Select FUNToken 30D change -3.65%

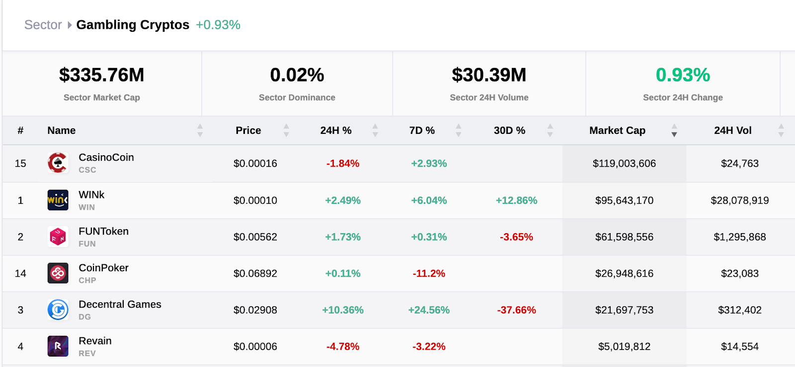tap(516, 237)
